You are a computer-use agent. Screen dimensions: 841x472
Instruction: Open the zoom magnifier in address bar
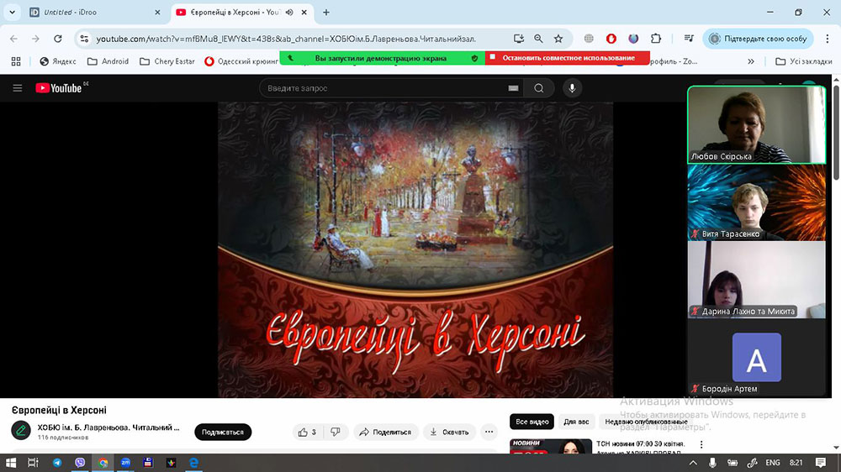tap(538, 39)
